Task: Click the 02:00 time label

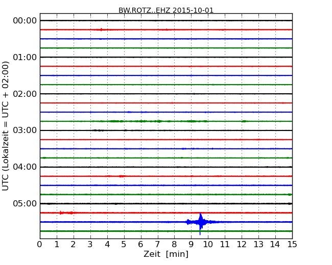Action: (25, 94)
